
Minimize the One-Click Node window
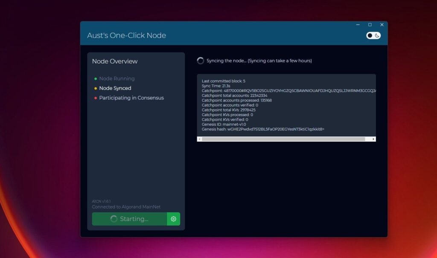click(358, 25)
